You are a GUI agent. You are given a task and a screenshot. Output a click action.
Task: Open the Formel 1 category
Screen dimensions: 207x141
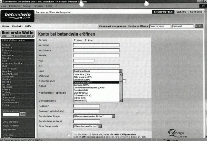pyautogui.click(x=7, y=48)
